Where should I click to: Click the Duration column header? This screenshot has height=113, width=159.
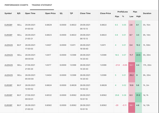click(x=147, y=13)
